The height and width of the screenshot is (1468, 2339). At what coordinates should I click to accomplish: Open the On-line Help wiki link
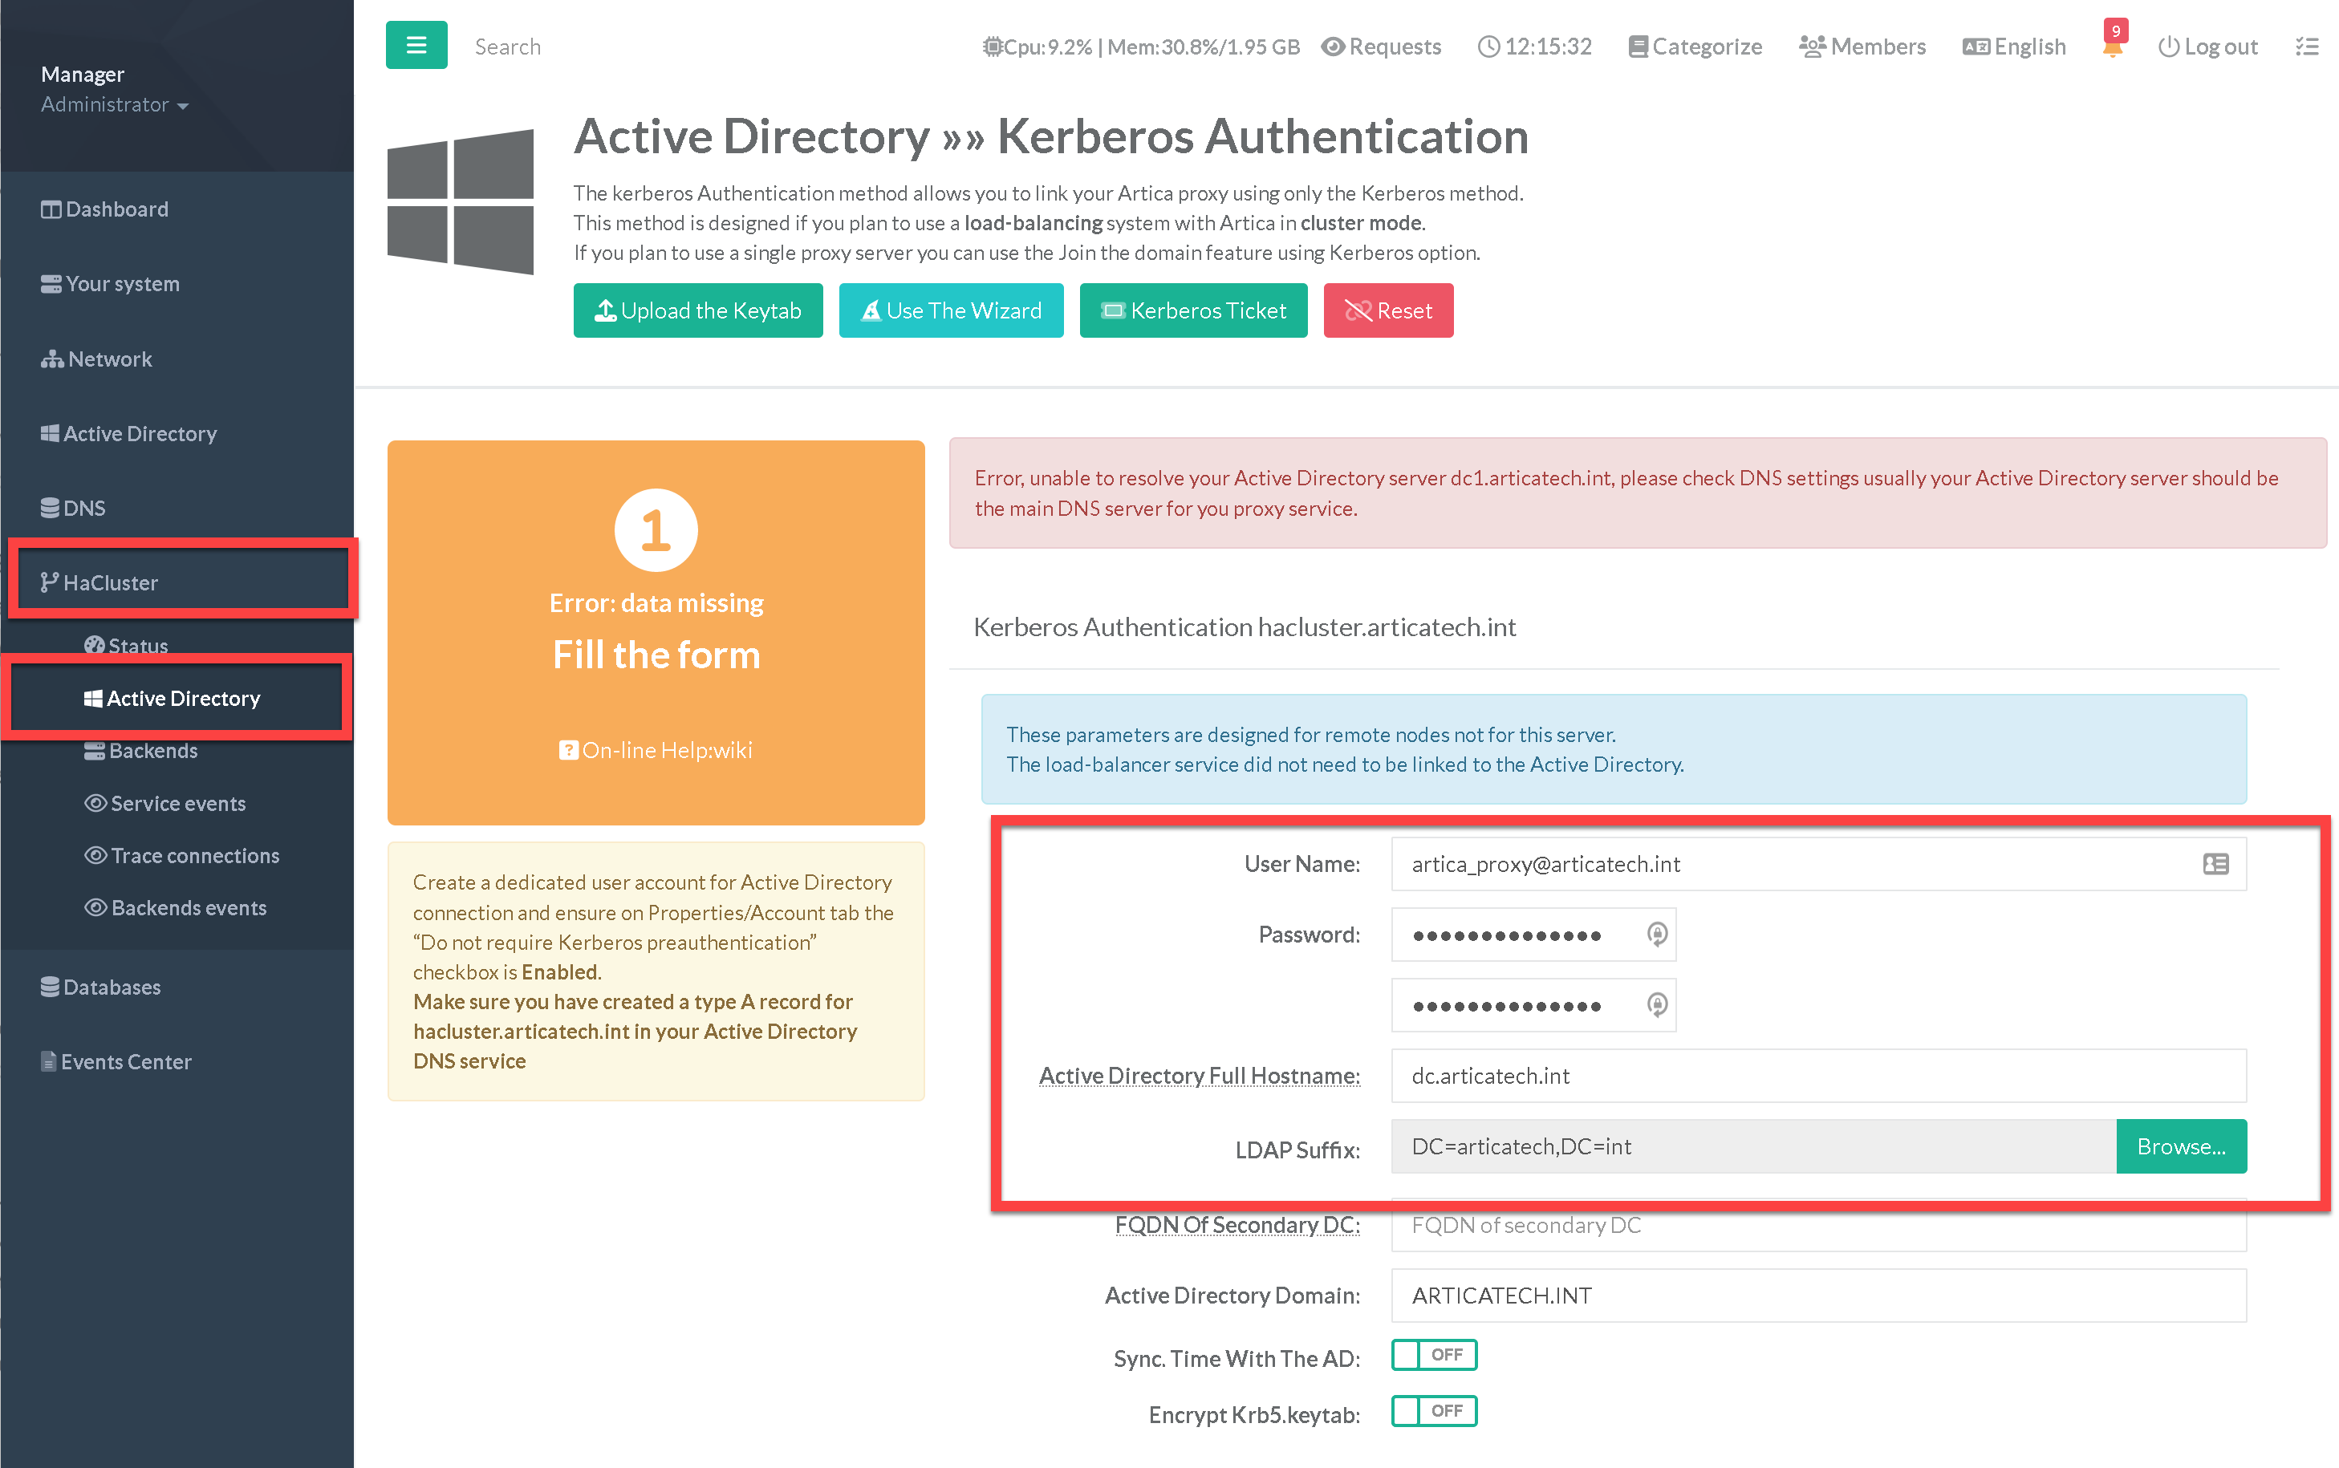point(656,749)
